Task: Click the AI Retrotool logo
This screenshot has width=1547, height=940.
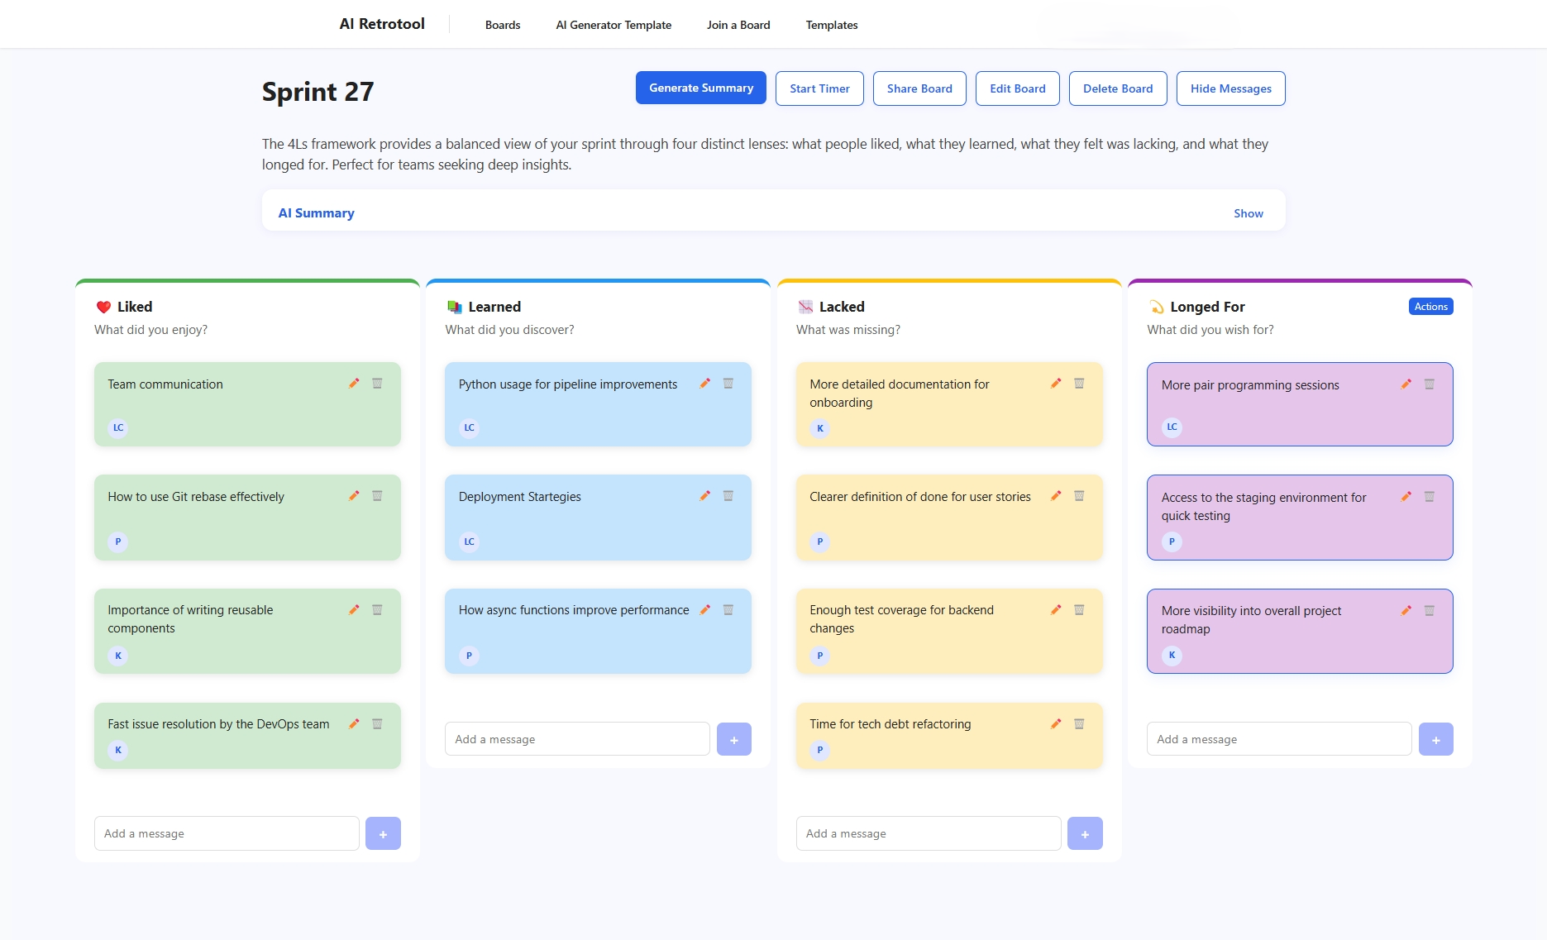Action: pyautogui.click(x=382, y=24)
